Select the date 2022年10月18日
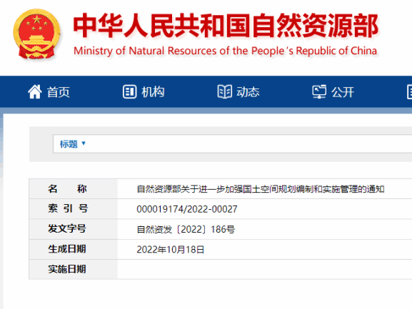Viewport: 412px width, 309px height. click(170, 249)
